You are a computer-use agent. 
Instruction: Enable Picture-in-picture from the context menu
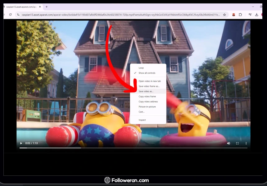(x=147, y=107)
